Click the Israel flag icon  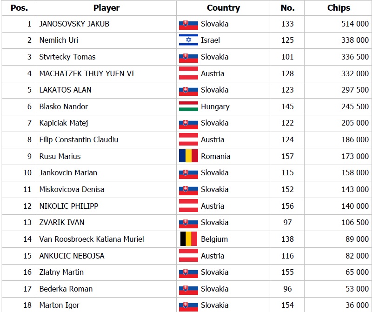(x=188, y=40)
